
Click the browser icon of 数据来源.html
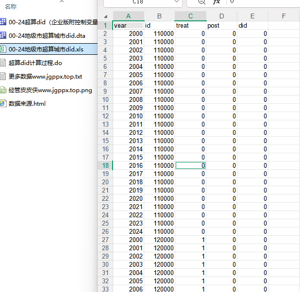3,103
